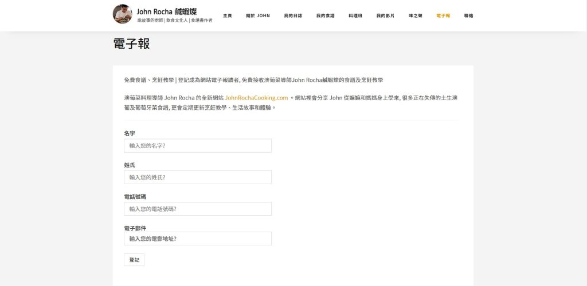Open the 主頁 home menu item
Viewport: 587px width, 286px height.
228,15
